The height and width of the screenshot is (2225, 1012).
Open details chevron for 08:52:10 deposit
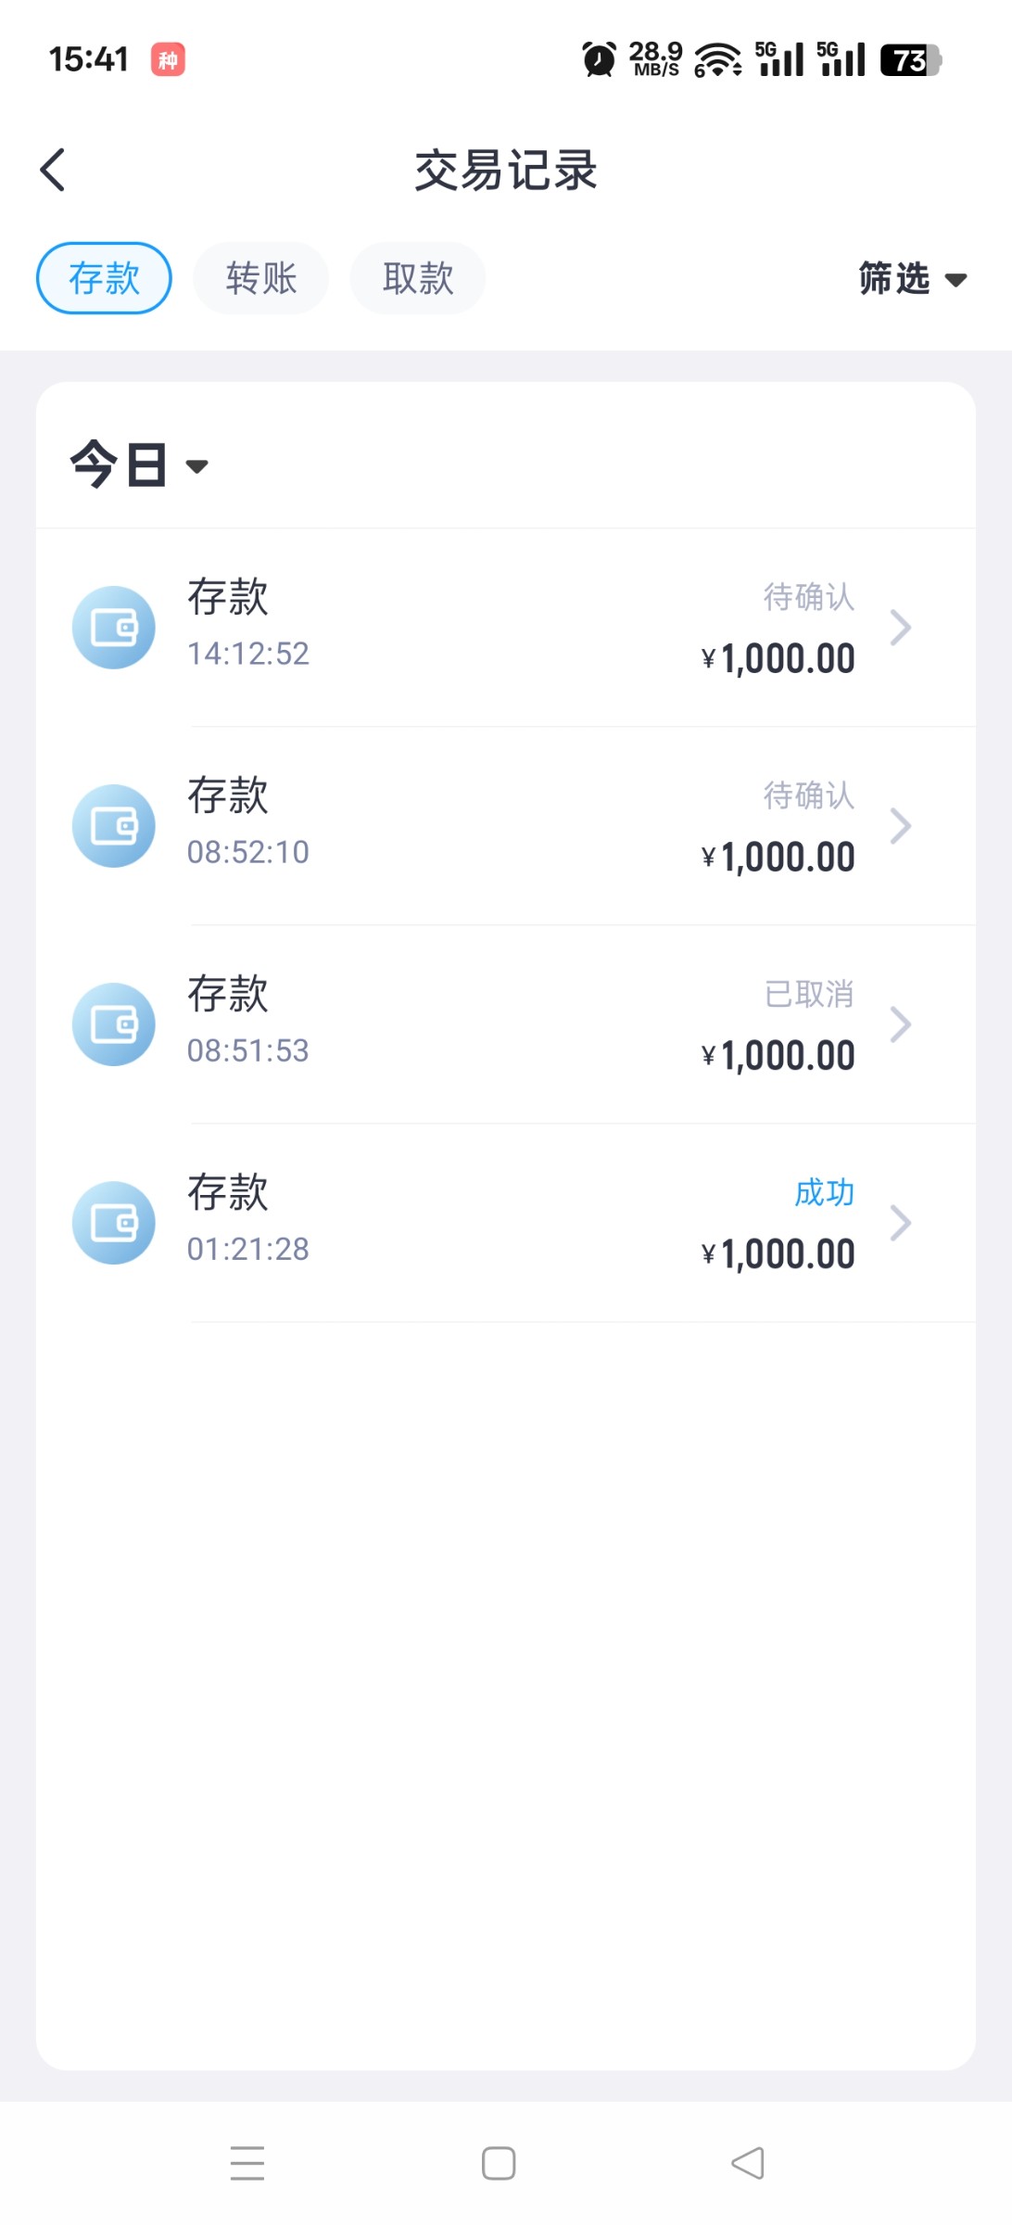pyautogui.click(x=900, y=826)
